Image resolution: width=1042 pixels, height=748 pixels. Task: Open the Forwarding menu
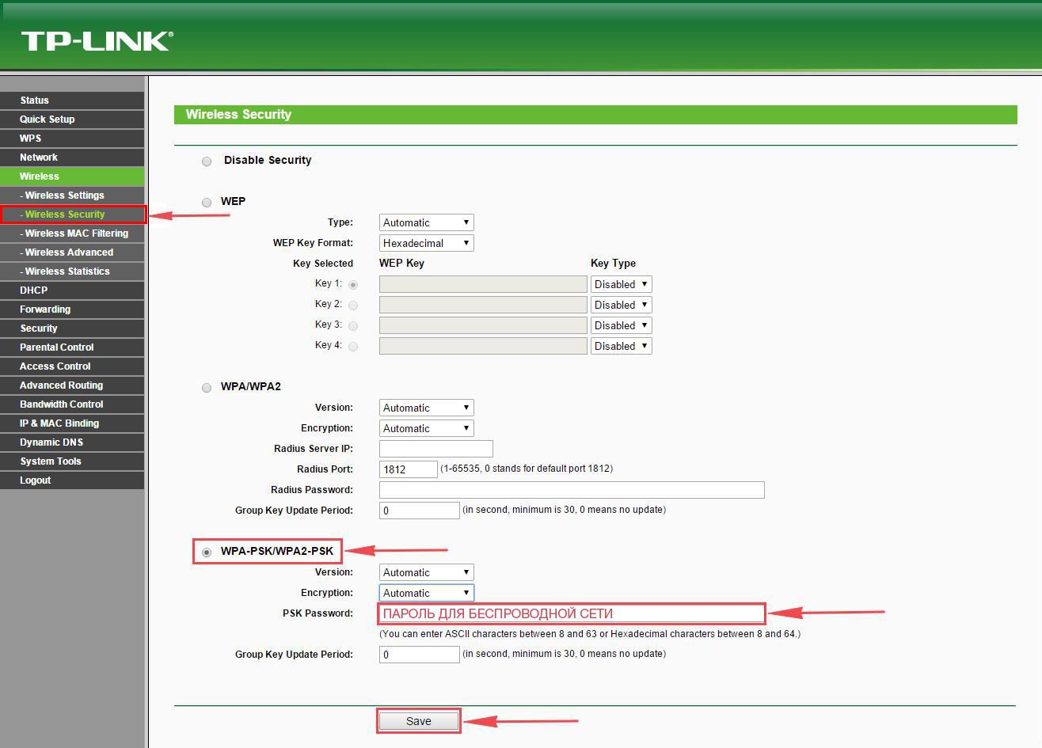pyautogui.click(x=72, y=309)
